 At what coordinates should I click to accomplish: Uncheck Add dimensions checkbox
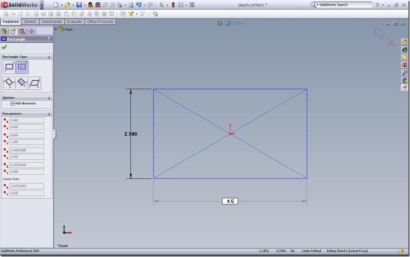[12, 103]
